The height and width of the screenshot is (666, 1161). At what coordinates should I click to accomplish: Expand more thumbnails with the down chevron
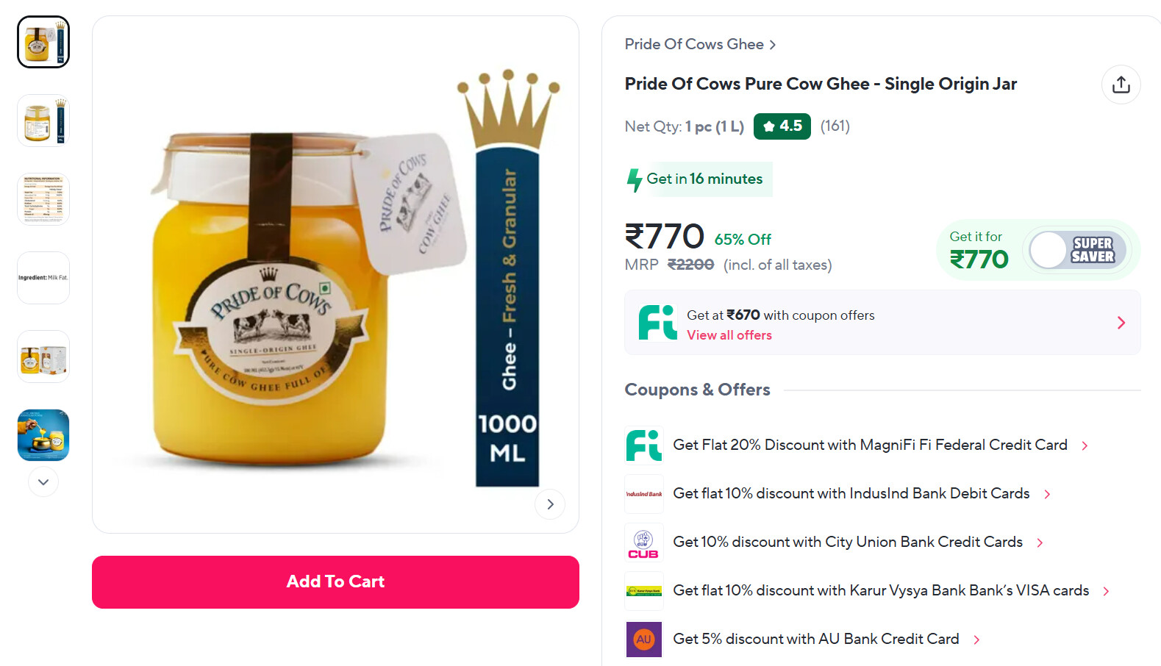43,481
